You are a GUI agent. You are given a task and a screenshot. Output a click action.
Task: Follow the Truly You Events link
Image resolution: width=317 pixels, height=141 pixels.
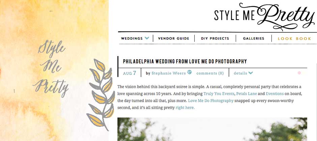[219, 93]
